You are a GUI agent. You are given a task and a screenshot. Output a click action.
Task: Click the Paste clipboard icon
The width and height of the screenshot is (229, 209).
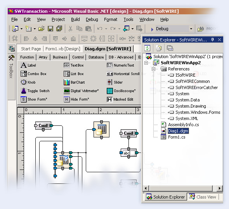[x=88, y=29]
